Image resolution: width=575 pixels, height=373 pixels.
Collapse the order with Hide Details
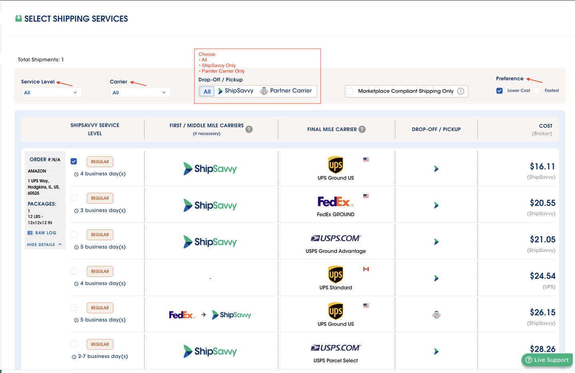[44, 245]
